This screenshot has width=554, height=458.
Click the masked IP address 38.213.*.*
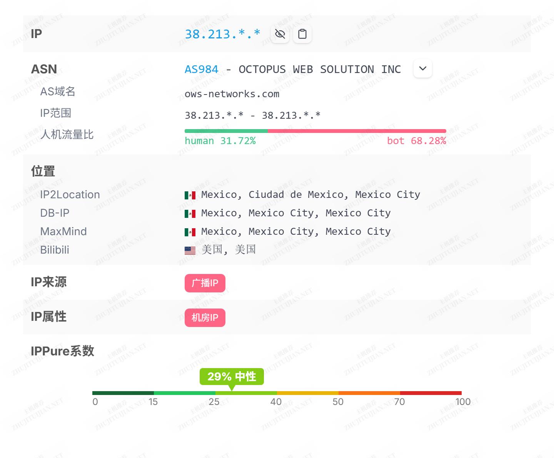tap(222, 34)
